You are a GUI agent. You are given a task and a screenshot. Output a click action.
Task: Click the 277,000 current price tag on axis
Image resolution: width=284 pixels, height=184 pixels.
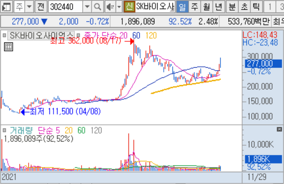(x=264, y=64)
